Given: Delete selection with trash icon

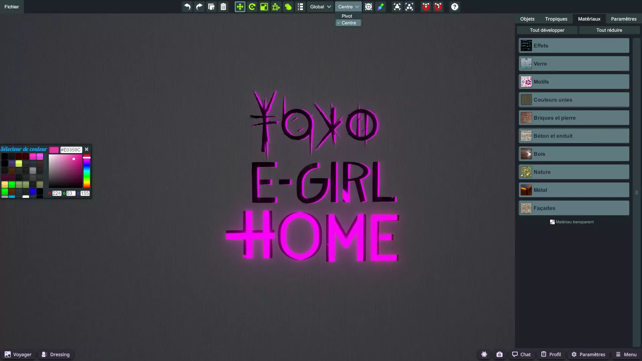Looking at the screenshot, I should point(223,7).
